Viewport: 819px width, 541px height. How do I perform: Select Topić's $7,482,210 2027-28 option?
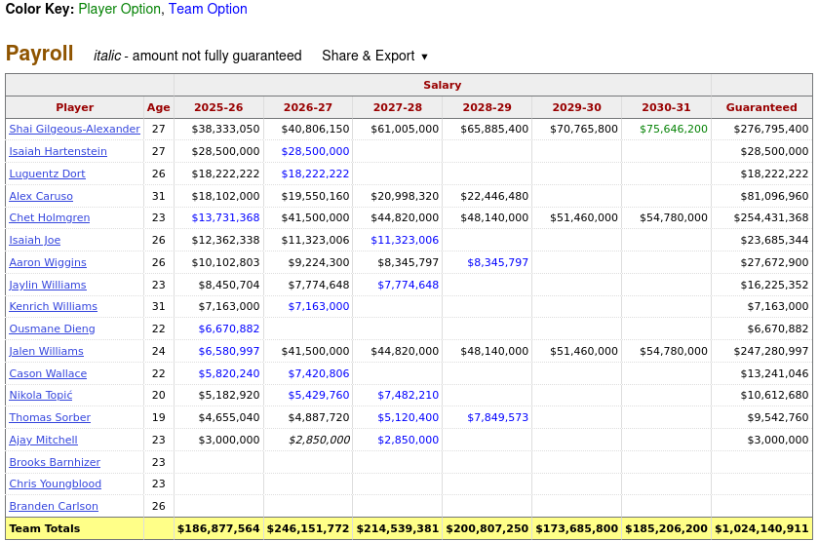tap(408, 396)
